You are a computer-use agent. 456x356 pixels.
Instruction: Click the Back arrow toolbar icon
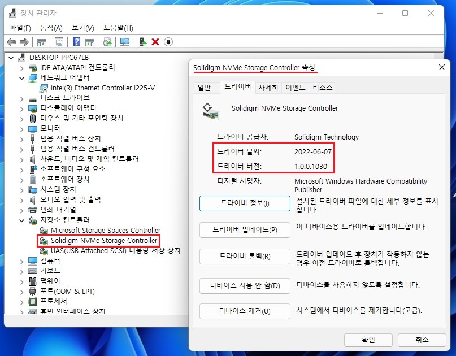click(x=11, y=42)
